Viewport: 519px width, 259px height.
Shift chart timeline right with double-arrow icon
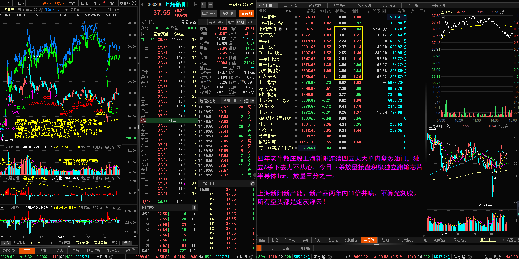(135, 237)
